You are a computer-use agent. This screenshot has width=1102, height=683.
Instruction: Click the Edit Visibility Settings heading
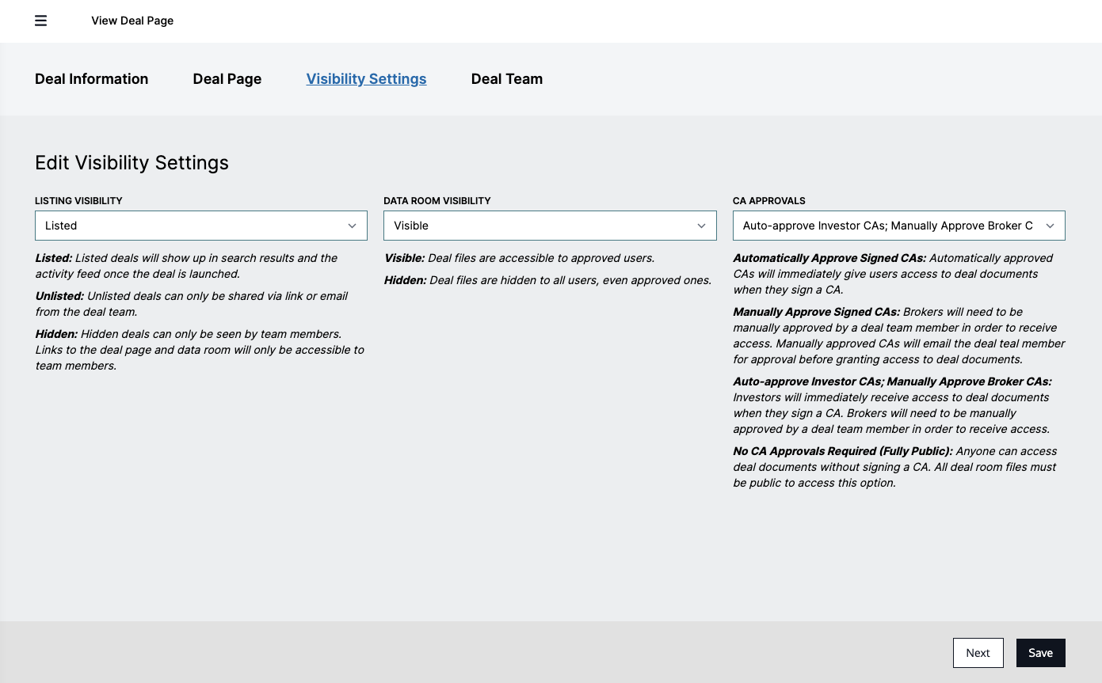point(132,163)
